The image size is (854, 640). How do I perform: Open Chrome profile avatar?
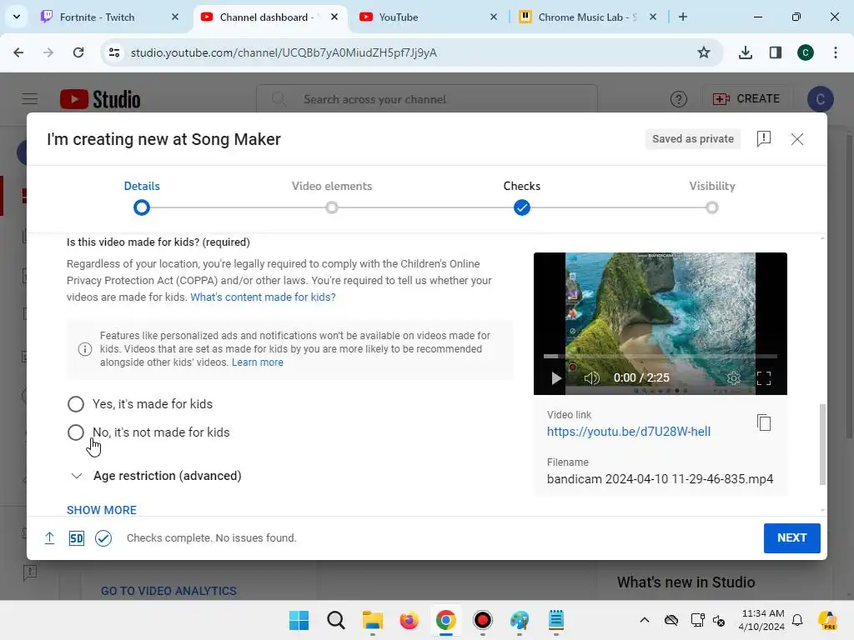tap(806, 52)
